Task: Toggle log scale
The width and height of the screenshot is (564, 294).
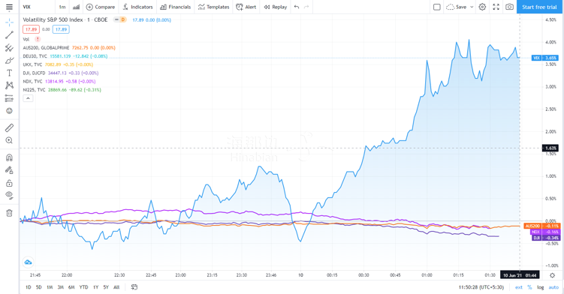Action: 540,287
